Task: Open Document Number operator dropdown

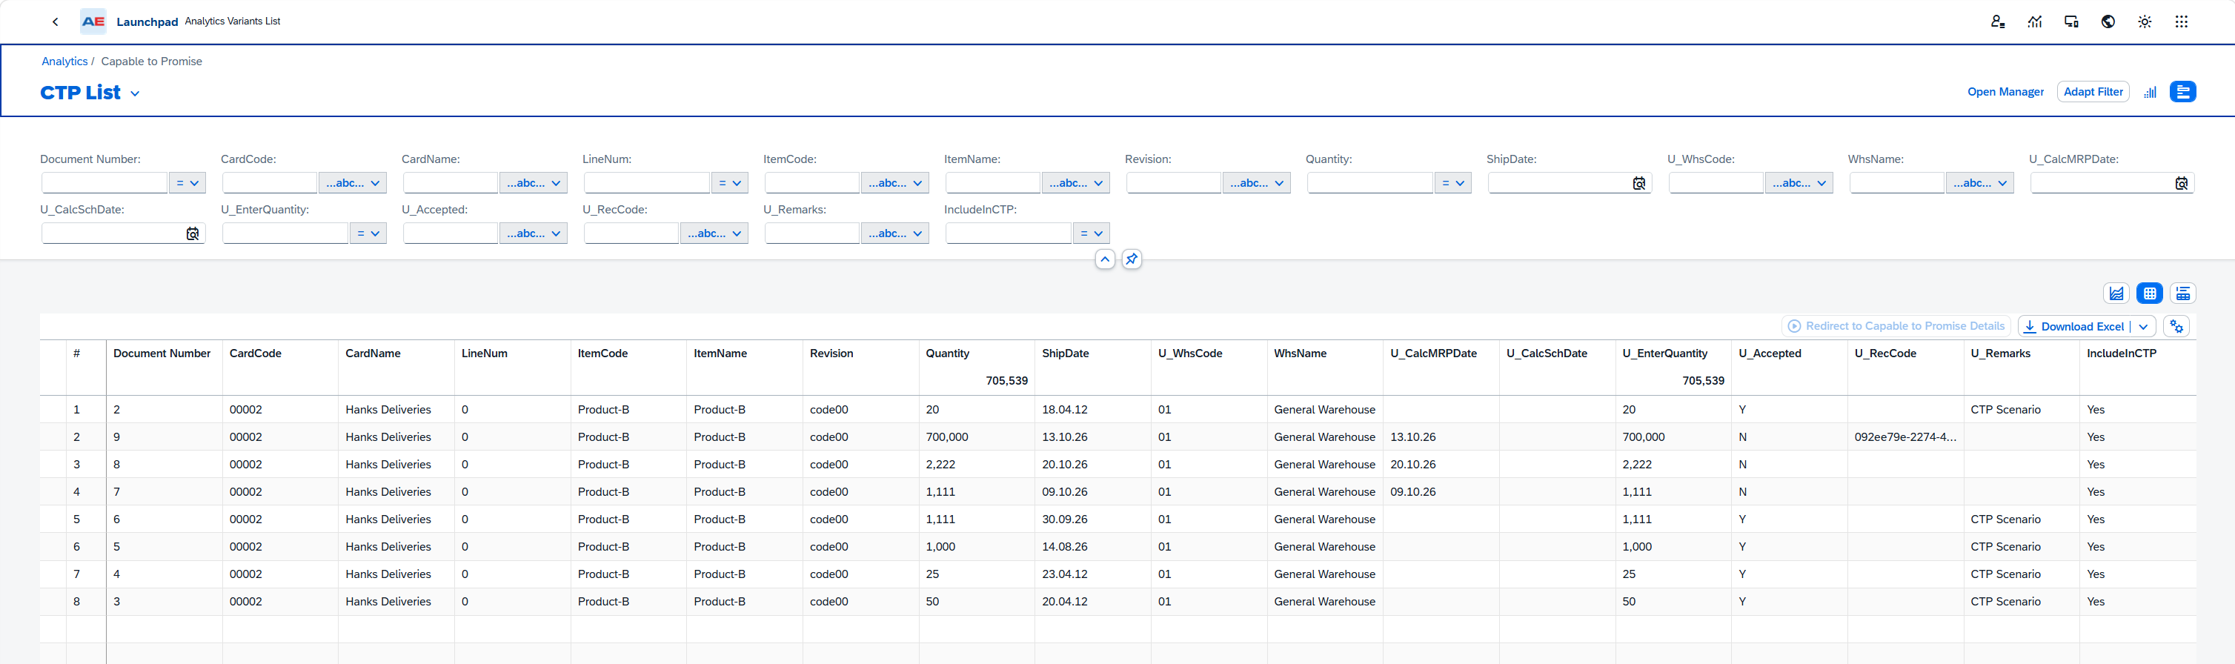Action: pyautogui.click(x=187, y=183)
